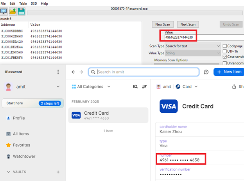Toggle the Codepage checkbox

[224, 46]
